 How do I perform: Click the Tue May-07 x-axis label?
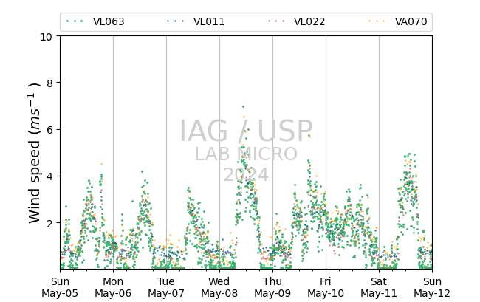pos(166,287)
